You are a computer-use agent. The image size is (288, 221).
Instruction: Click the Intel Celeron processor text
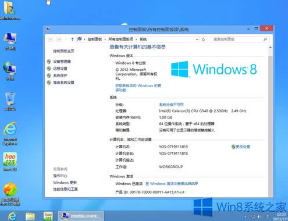(x=202, y=111)
